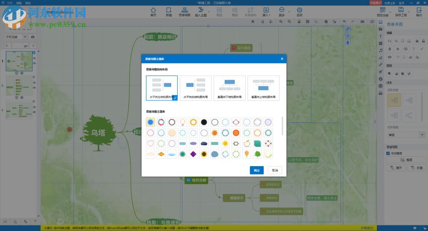Select slide 1 thumbnail

[x=19, y=61]
